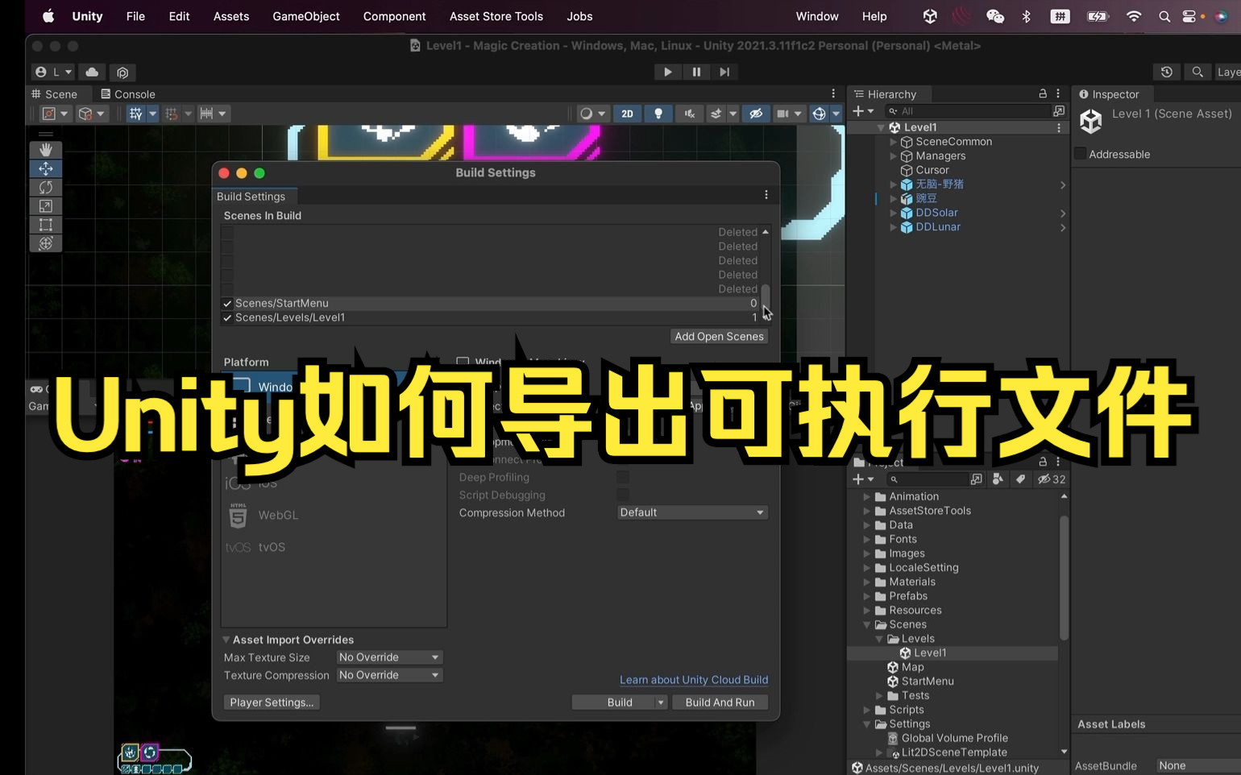
Task: Click the increment snapping ruler icon
Action: (x=207, y=114)
